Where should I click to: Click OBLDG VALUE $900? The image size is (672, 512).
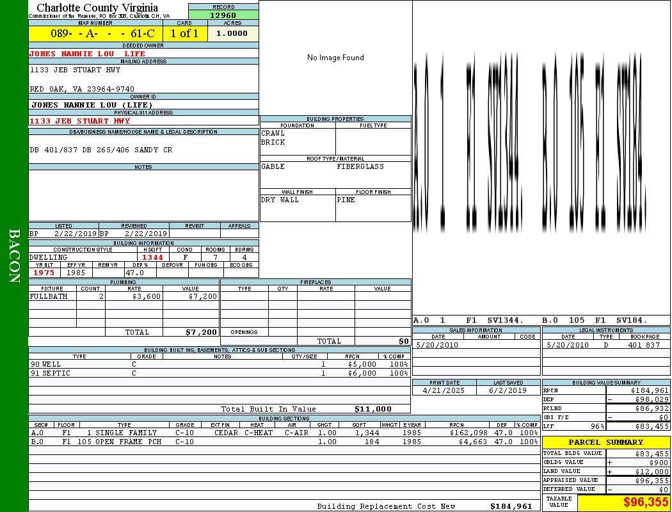(x=659, y=462)
